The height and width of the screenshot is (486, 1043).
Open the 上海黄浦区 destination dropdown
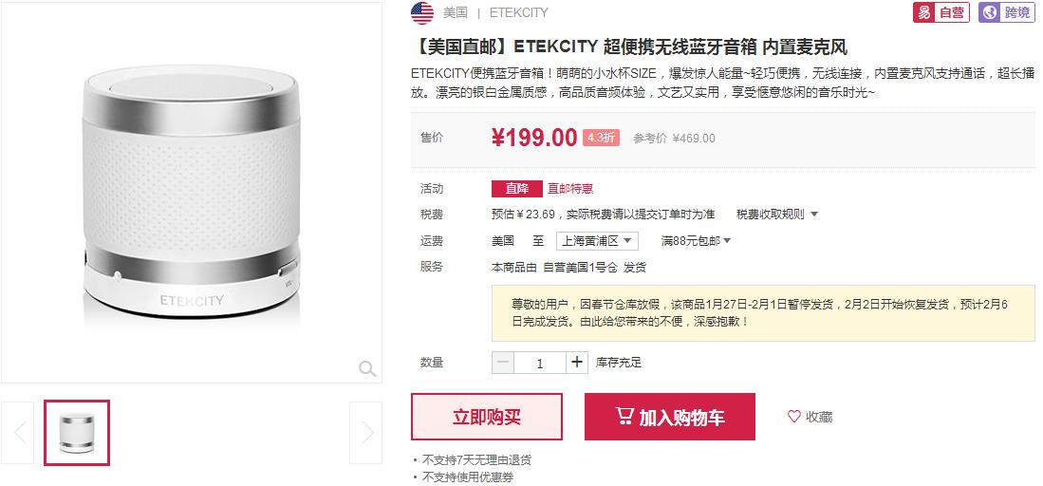(597, 241)
